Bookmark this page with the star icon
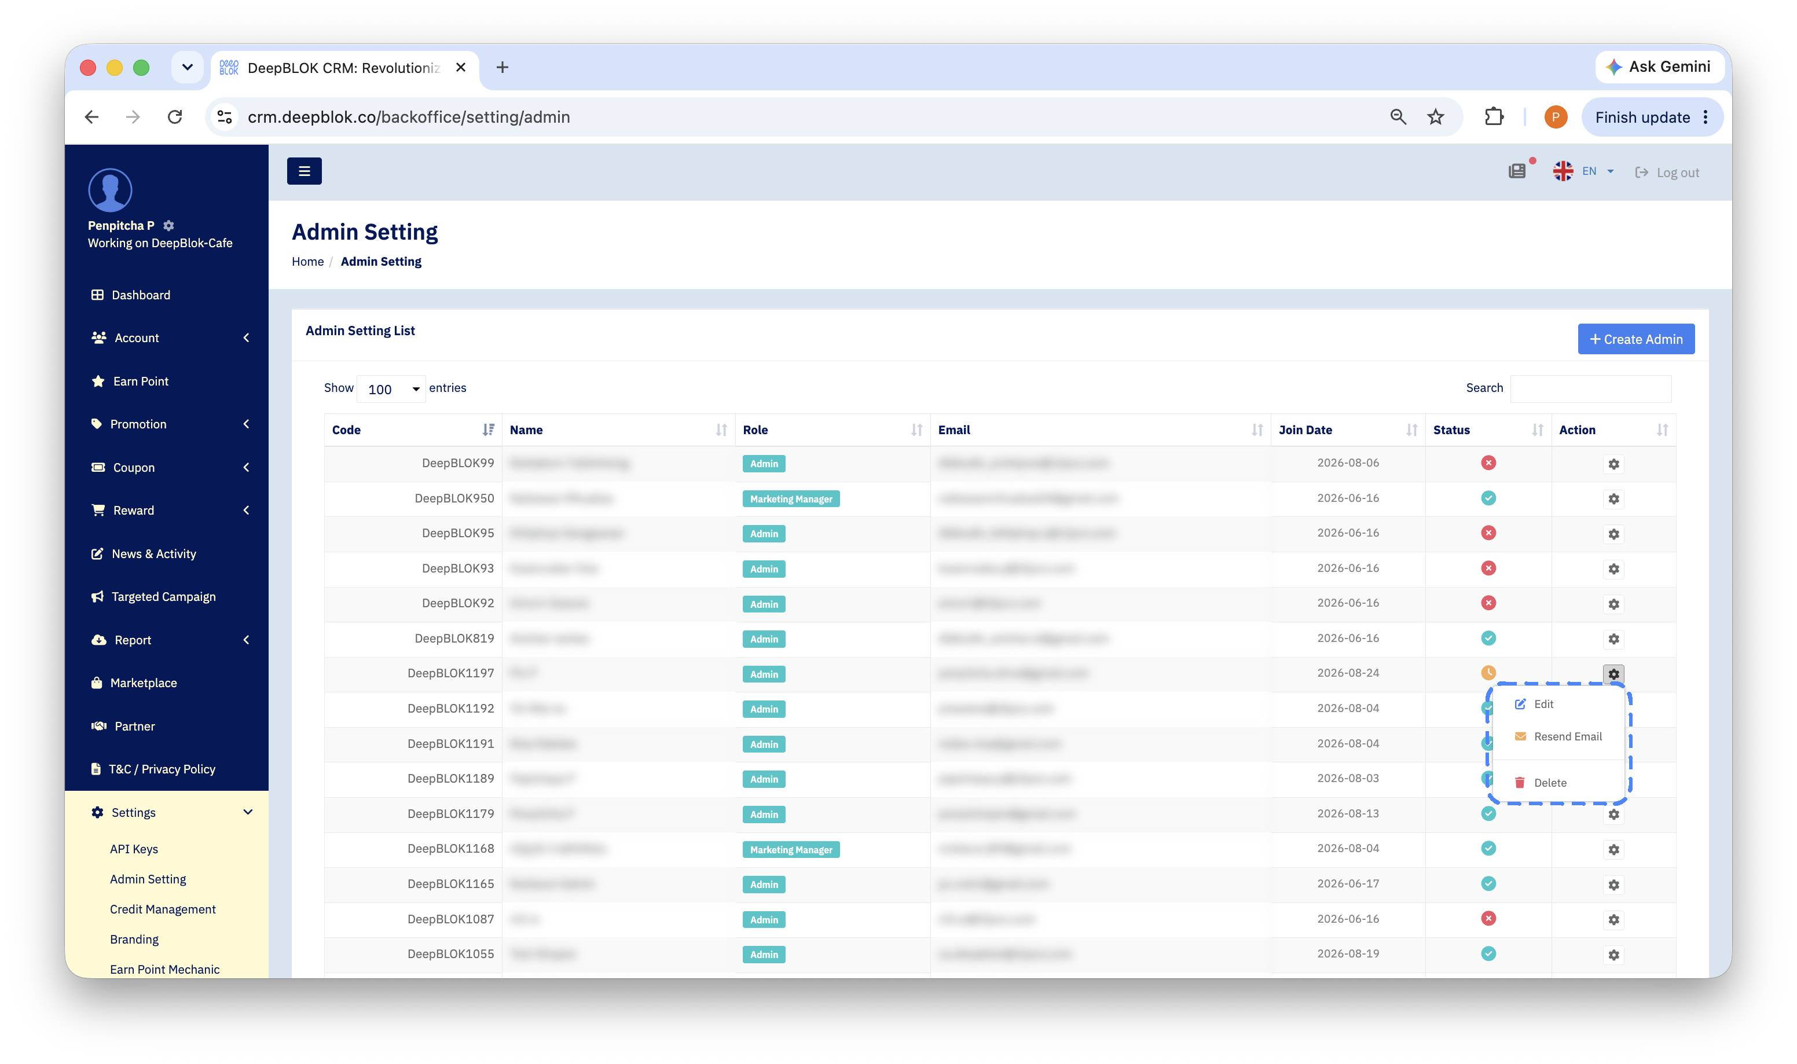Viewport: 1797px width, 1064px height. tap(1435, 117)
